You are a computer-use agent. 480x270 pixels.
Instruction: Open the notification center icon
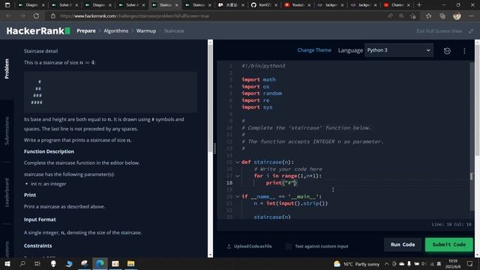470,263
